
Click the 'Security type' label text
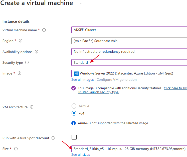click(13, 62)
